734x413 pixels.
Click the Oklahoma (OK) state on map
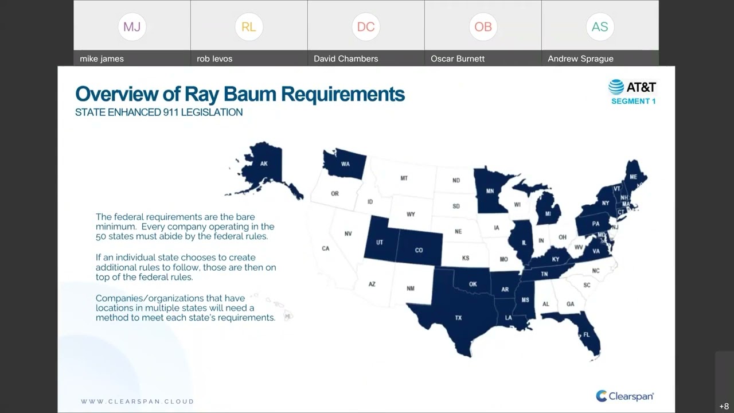coord(473,283)
